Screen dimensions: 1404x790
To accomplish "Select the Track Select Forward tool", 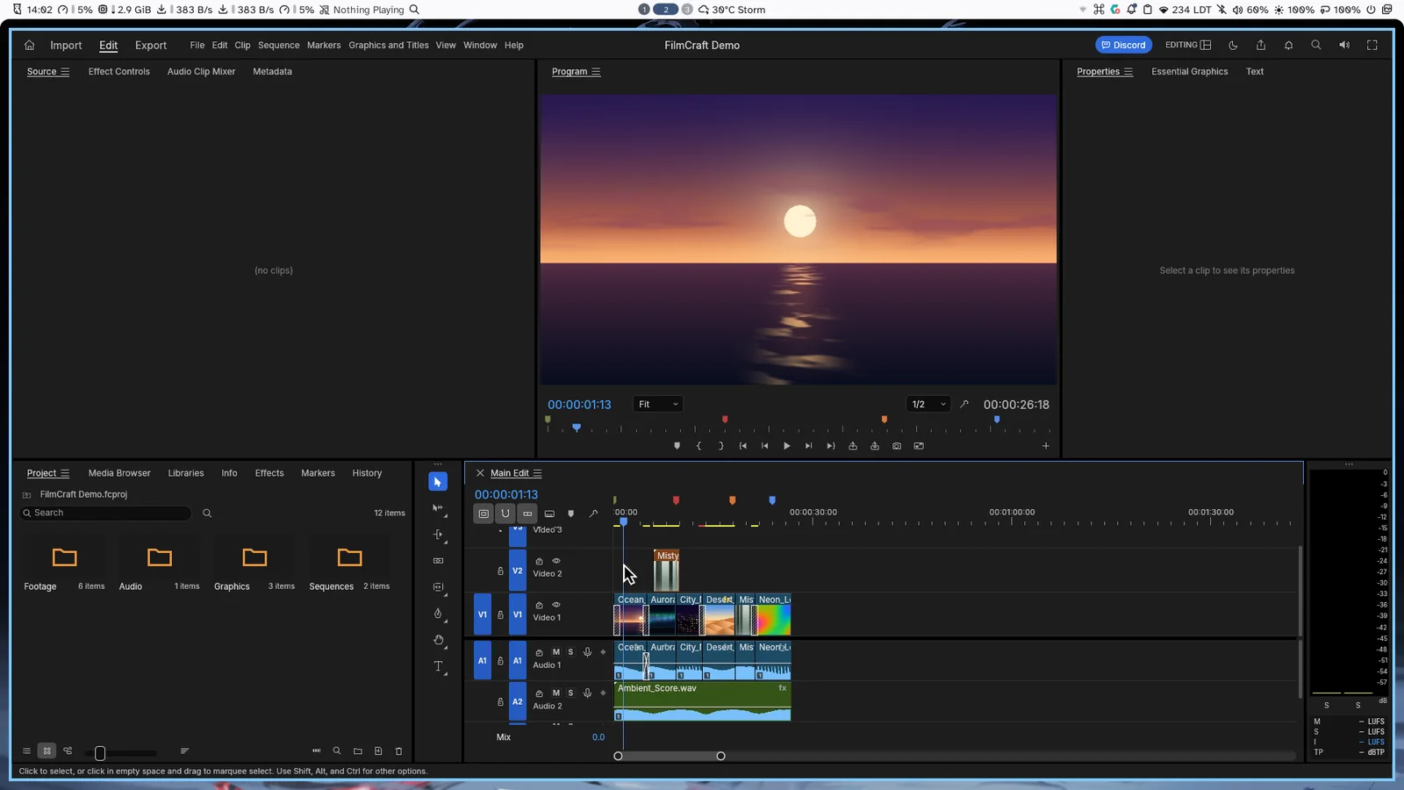I will tap(438, 508).
